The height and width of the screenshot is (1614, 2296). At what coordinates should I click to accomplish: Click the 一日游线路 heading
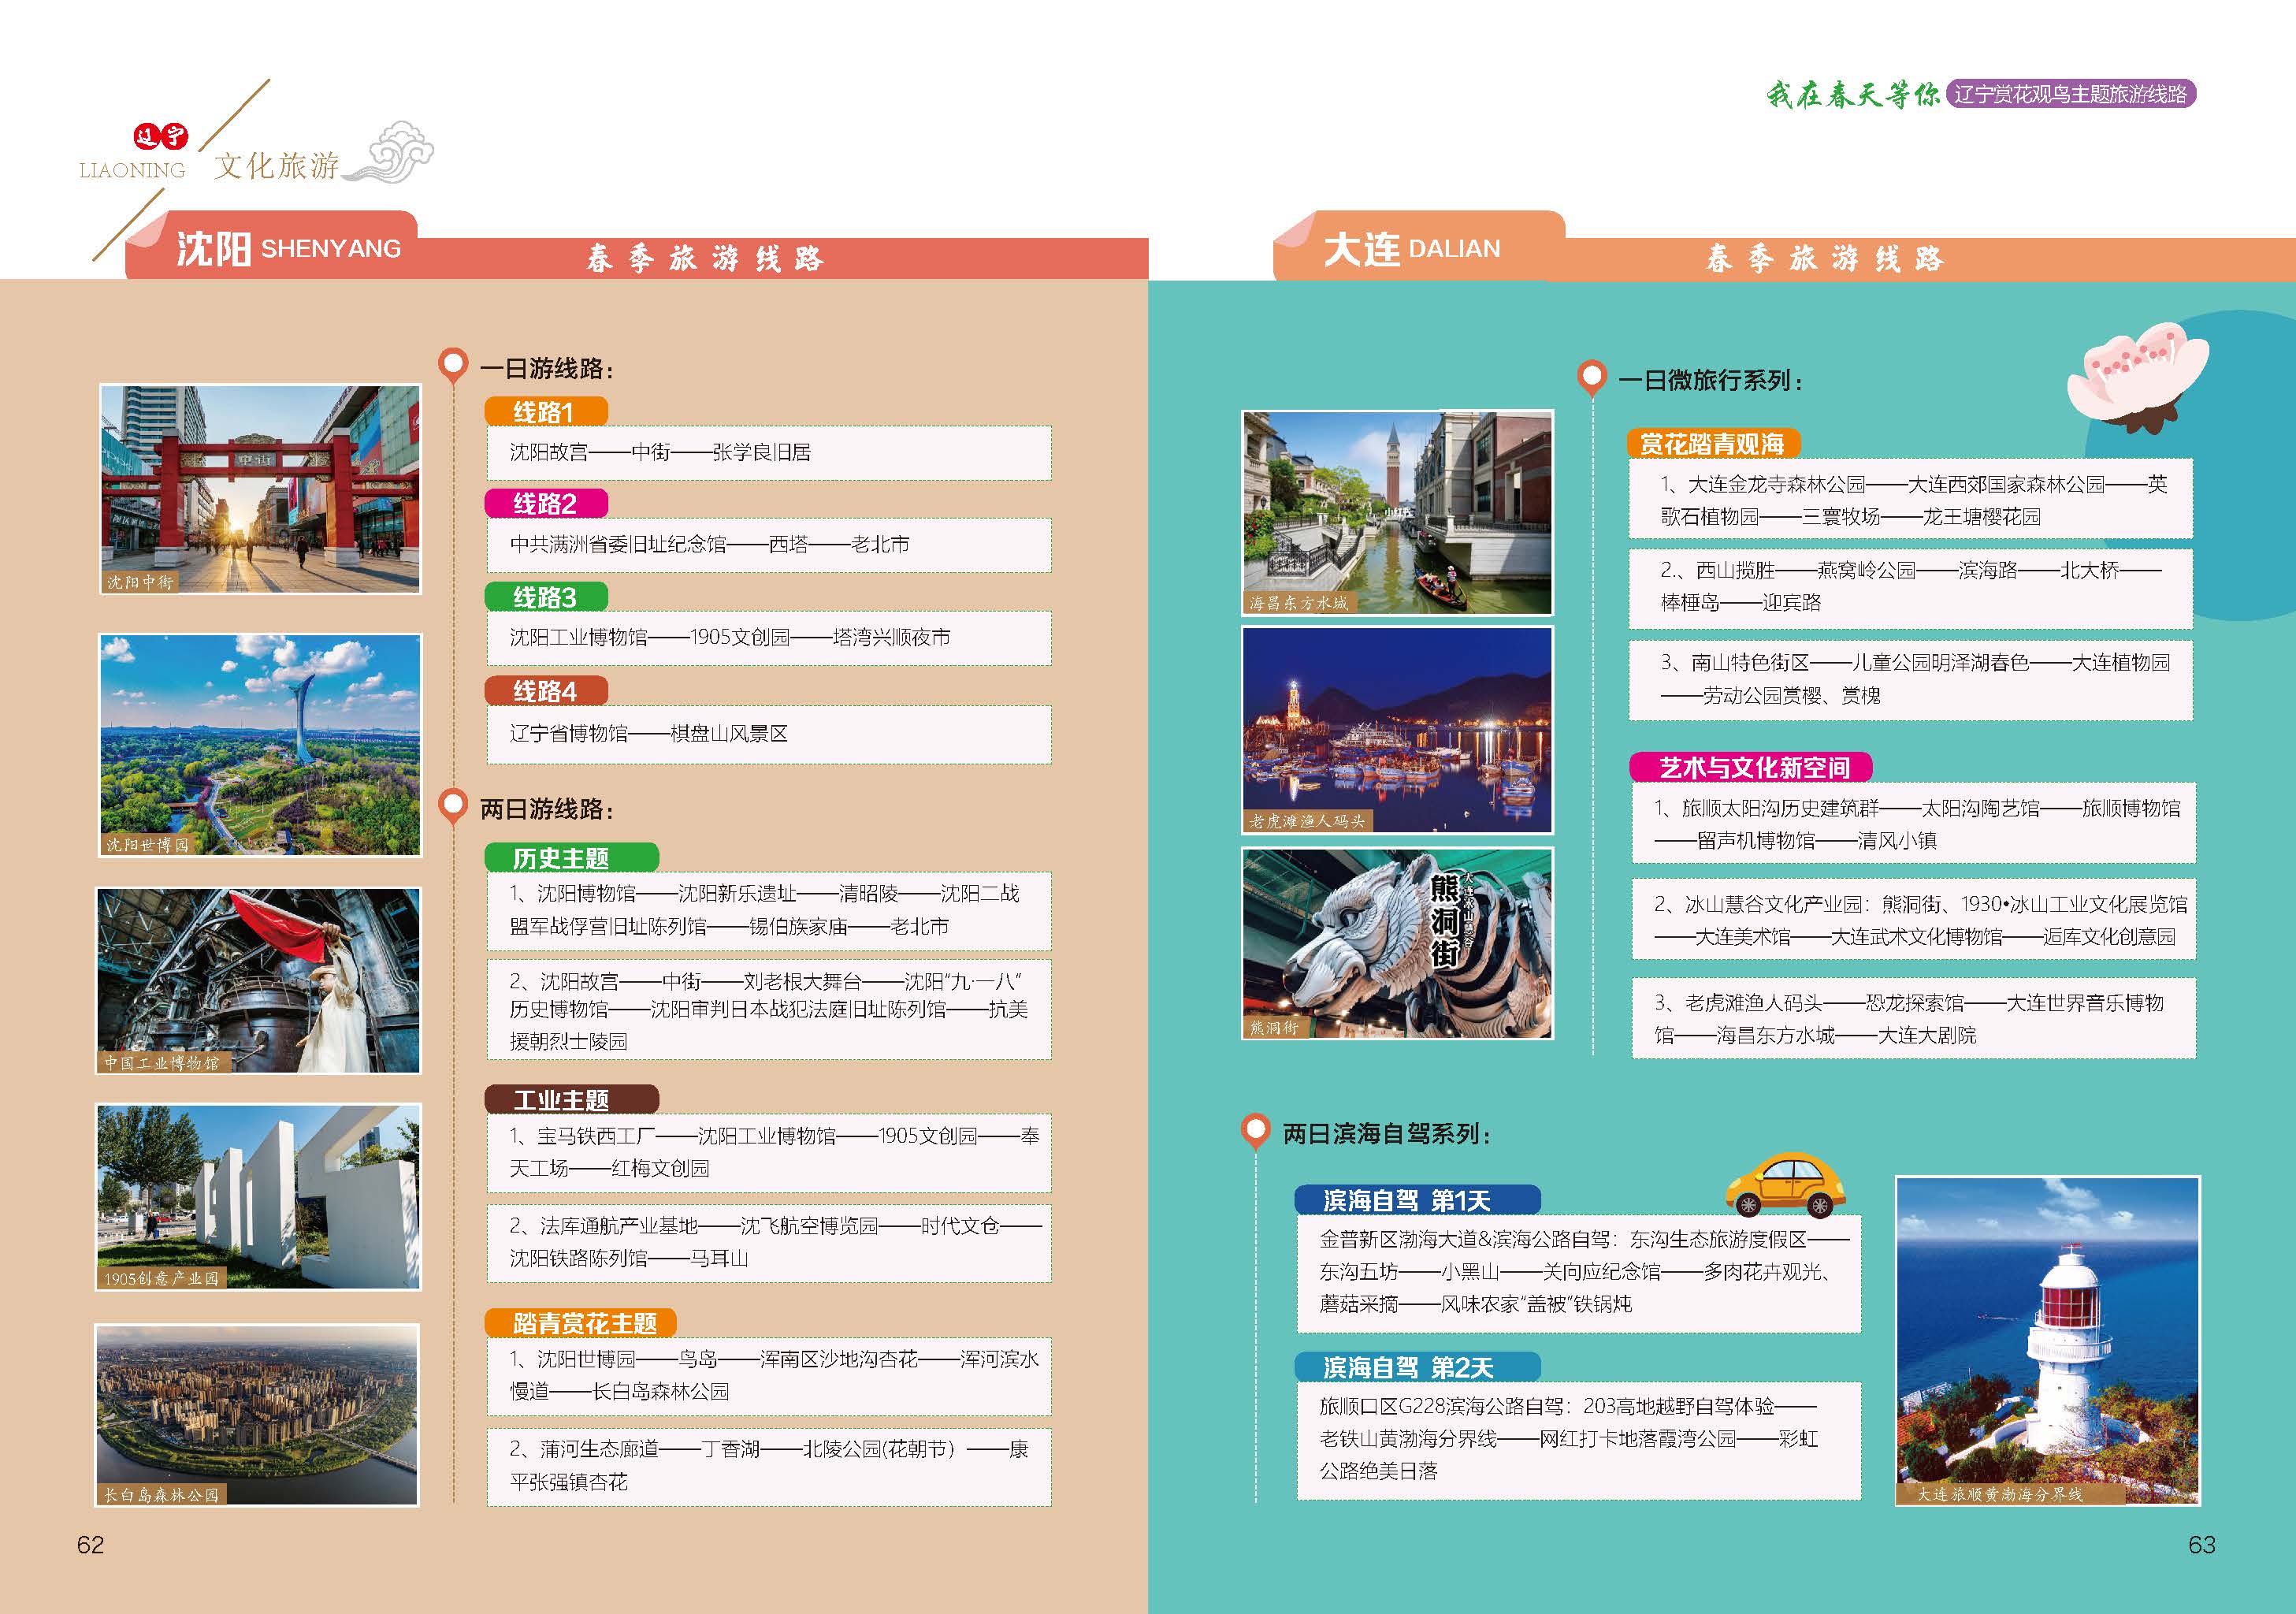tap(546, 368)
